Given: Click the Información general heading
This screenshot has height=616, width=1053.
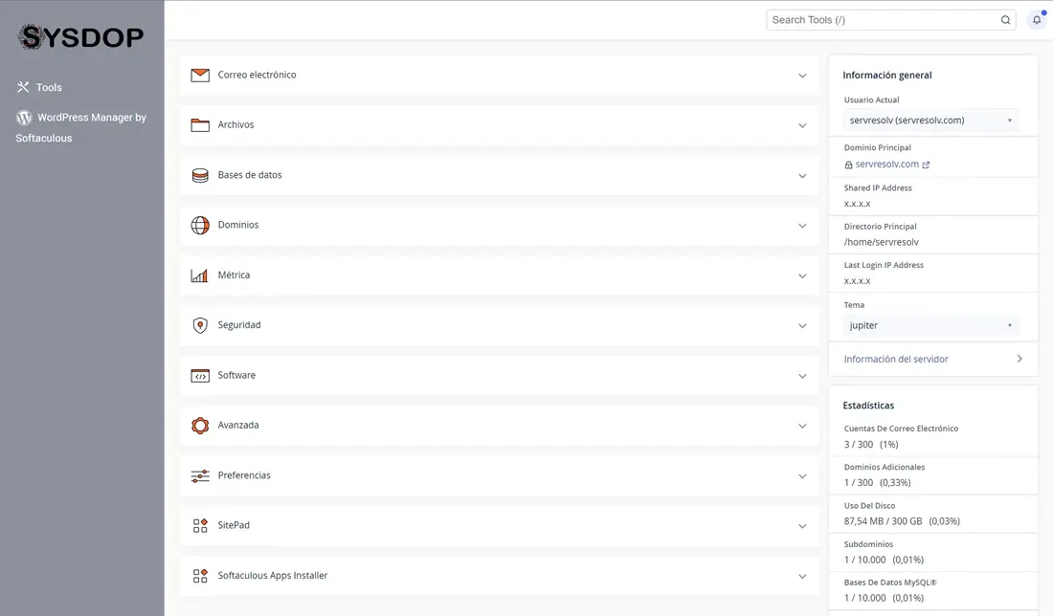Looking at the screenshot, I should tap(887, 76).
